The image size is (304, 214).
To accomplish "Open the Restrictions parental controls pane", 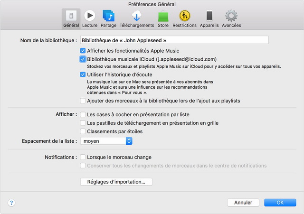I will [184, 18].
